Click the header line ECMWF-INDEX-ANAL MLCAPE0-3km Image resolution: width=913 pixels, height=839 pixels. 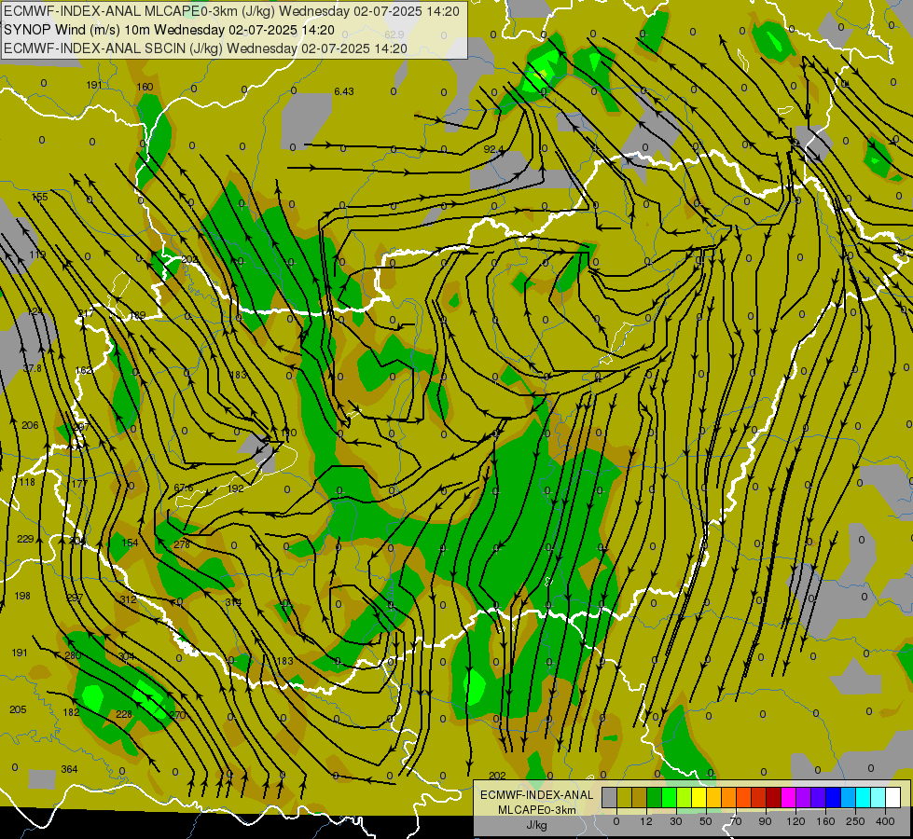231,11
